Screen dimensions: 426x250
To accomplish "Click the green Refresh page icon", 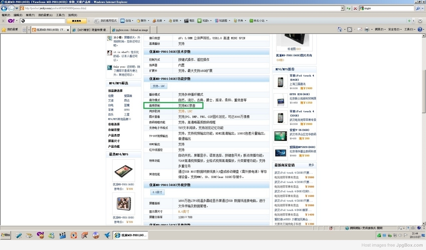I will click(348, 8).
